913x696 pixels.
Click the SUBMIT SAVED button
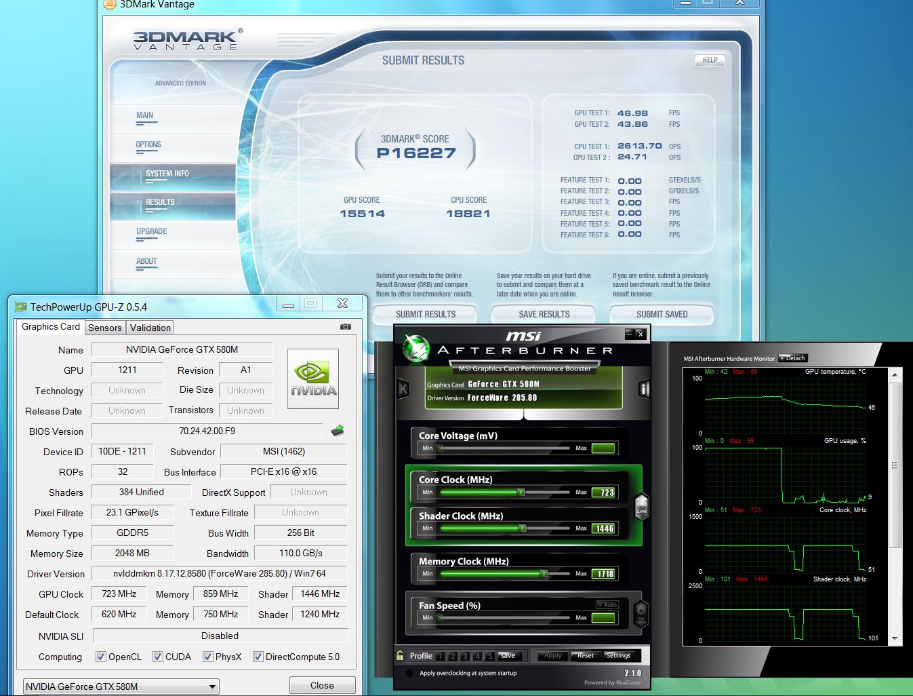pyautogui.click(x=662, y=314)
